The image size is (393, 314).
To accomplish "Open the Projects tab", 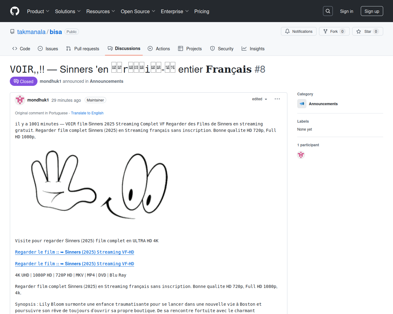I will click(x=190, y=48).
